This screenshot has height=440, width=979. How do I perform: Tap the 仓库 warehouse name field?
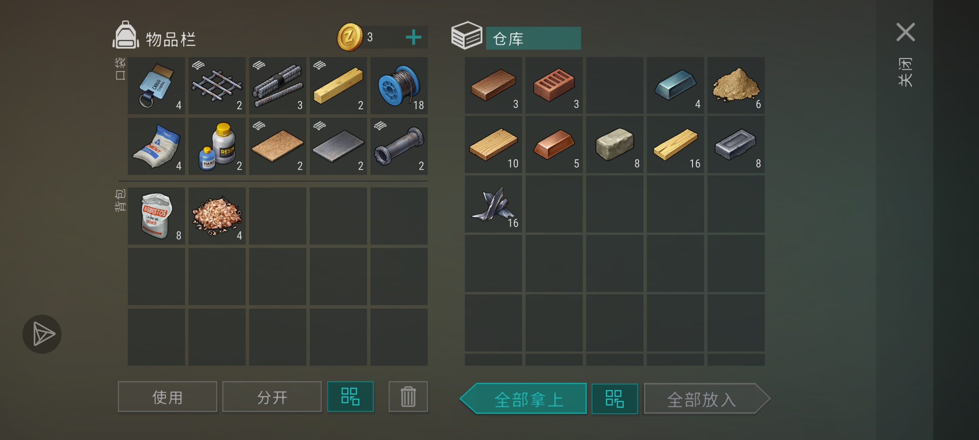[x=533, y=38]
